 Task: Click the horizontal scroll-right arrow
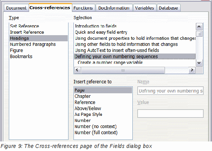(192, 70)
